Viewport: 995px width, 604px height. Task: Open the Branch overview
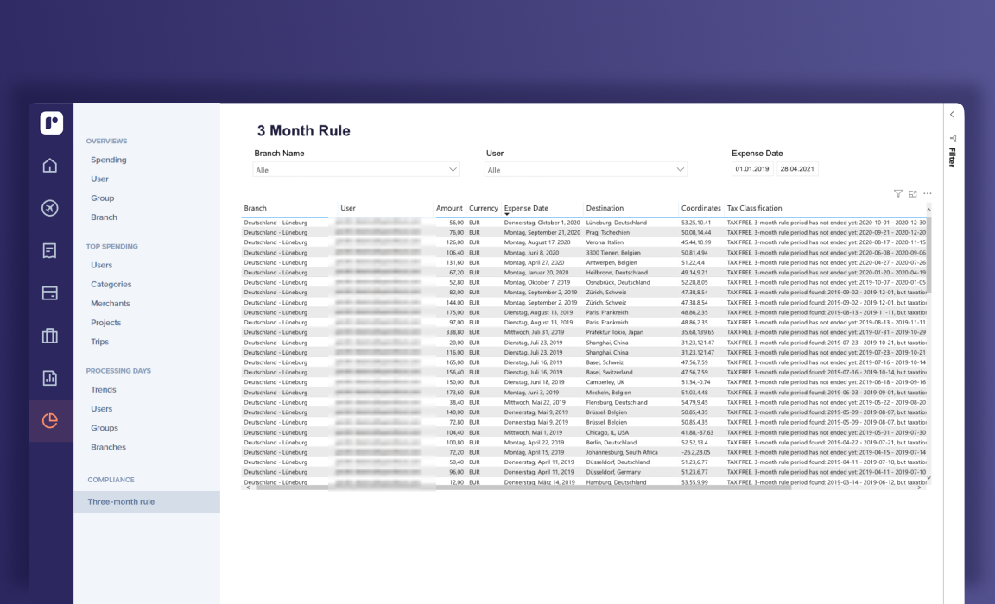pyautogui.click(x=104, y=217)
